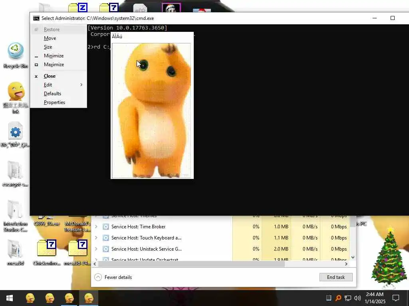Click the End task button

click(336, 277)
